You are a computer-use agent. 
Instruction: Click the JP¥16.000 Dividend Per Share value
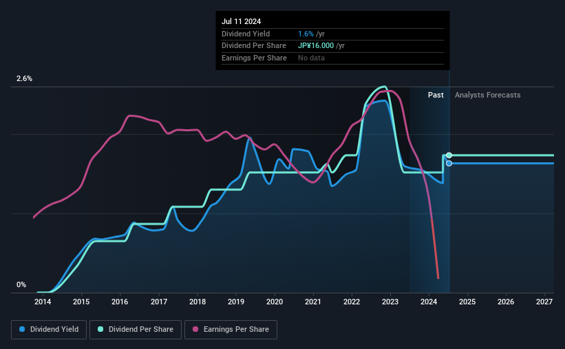point(316,46)
